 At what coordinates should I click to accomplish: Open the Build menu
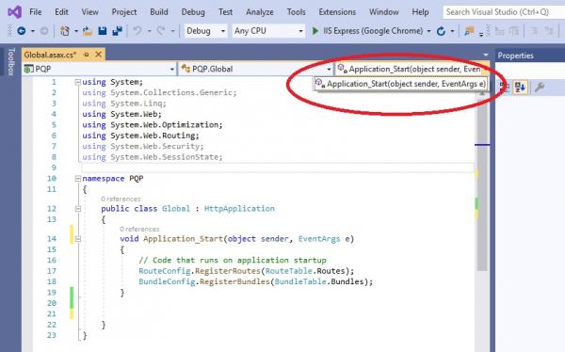159,12
